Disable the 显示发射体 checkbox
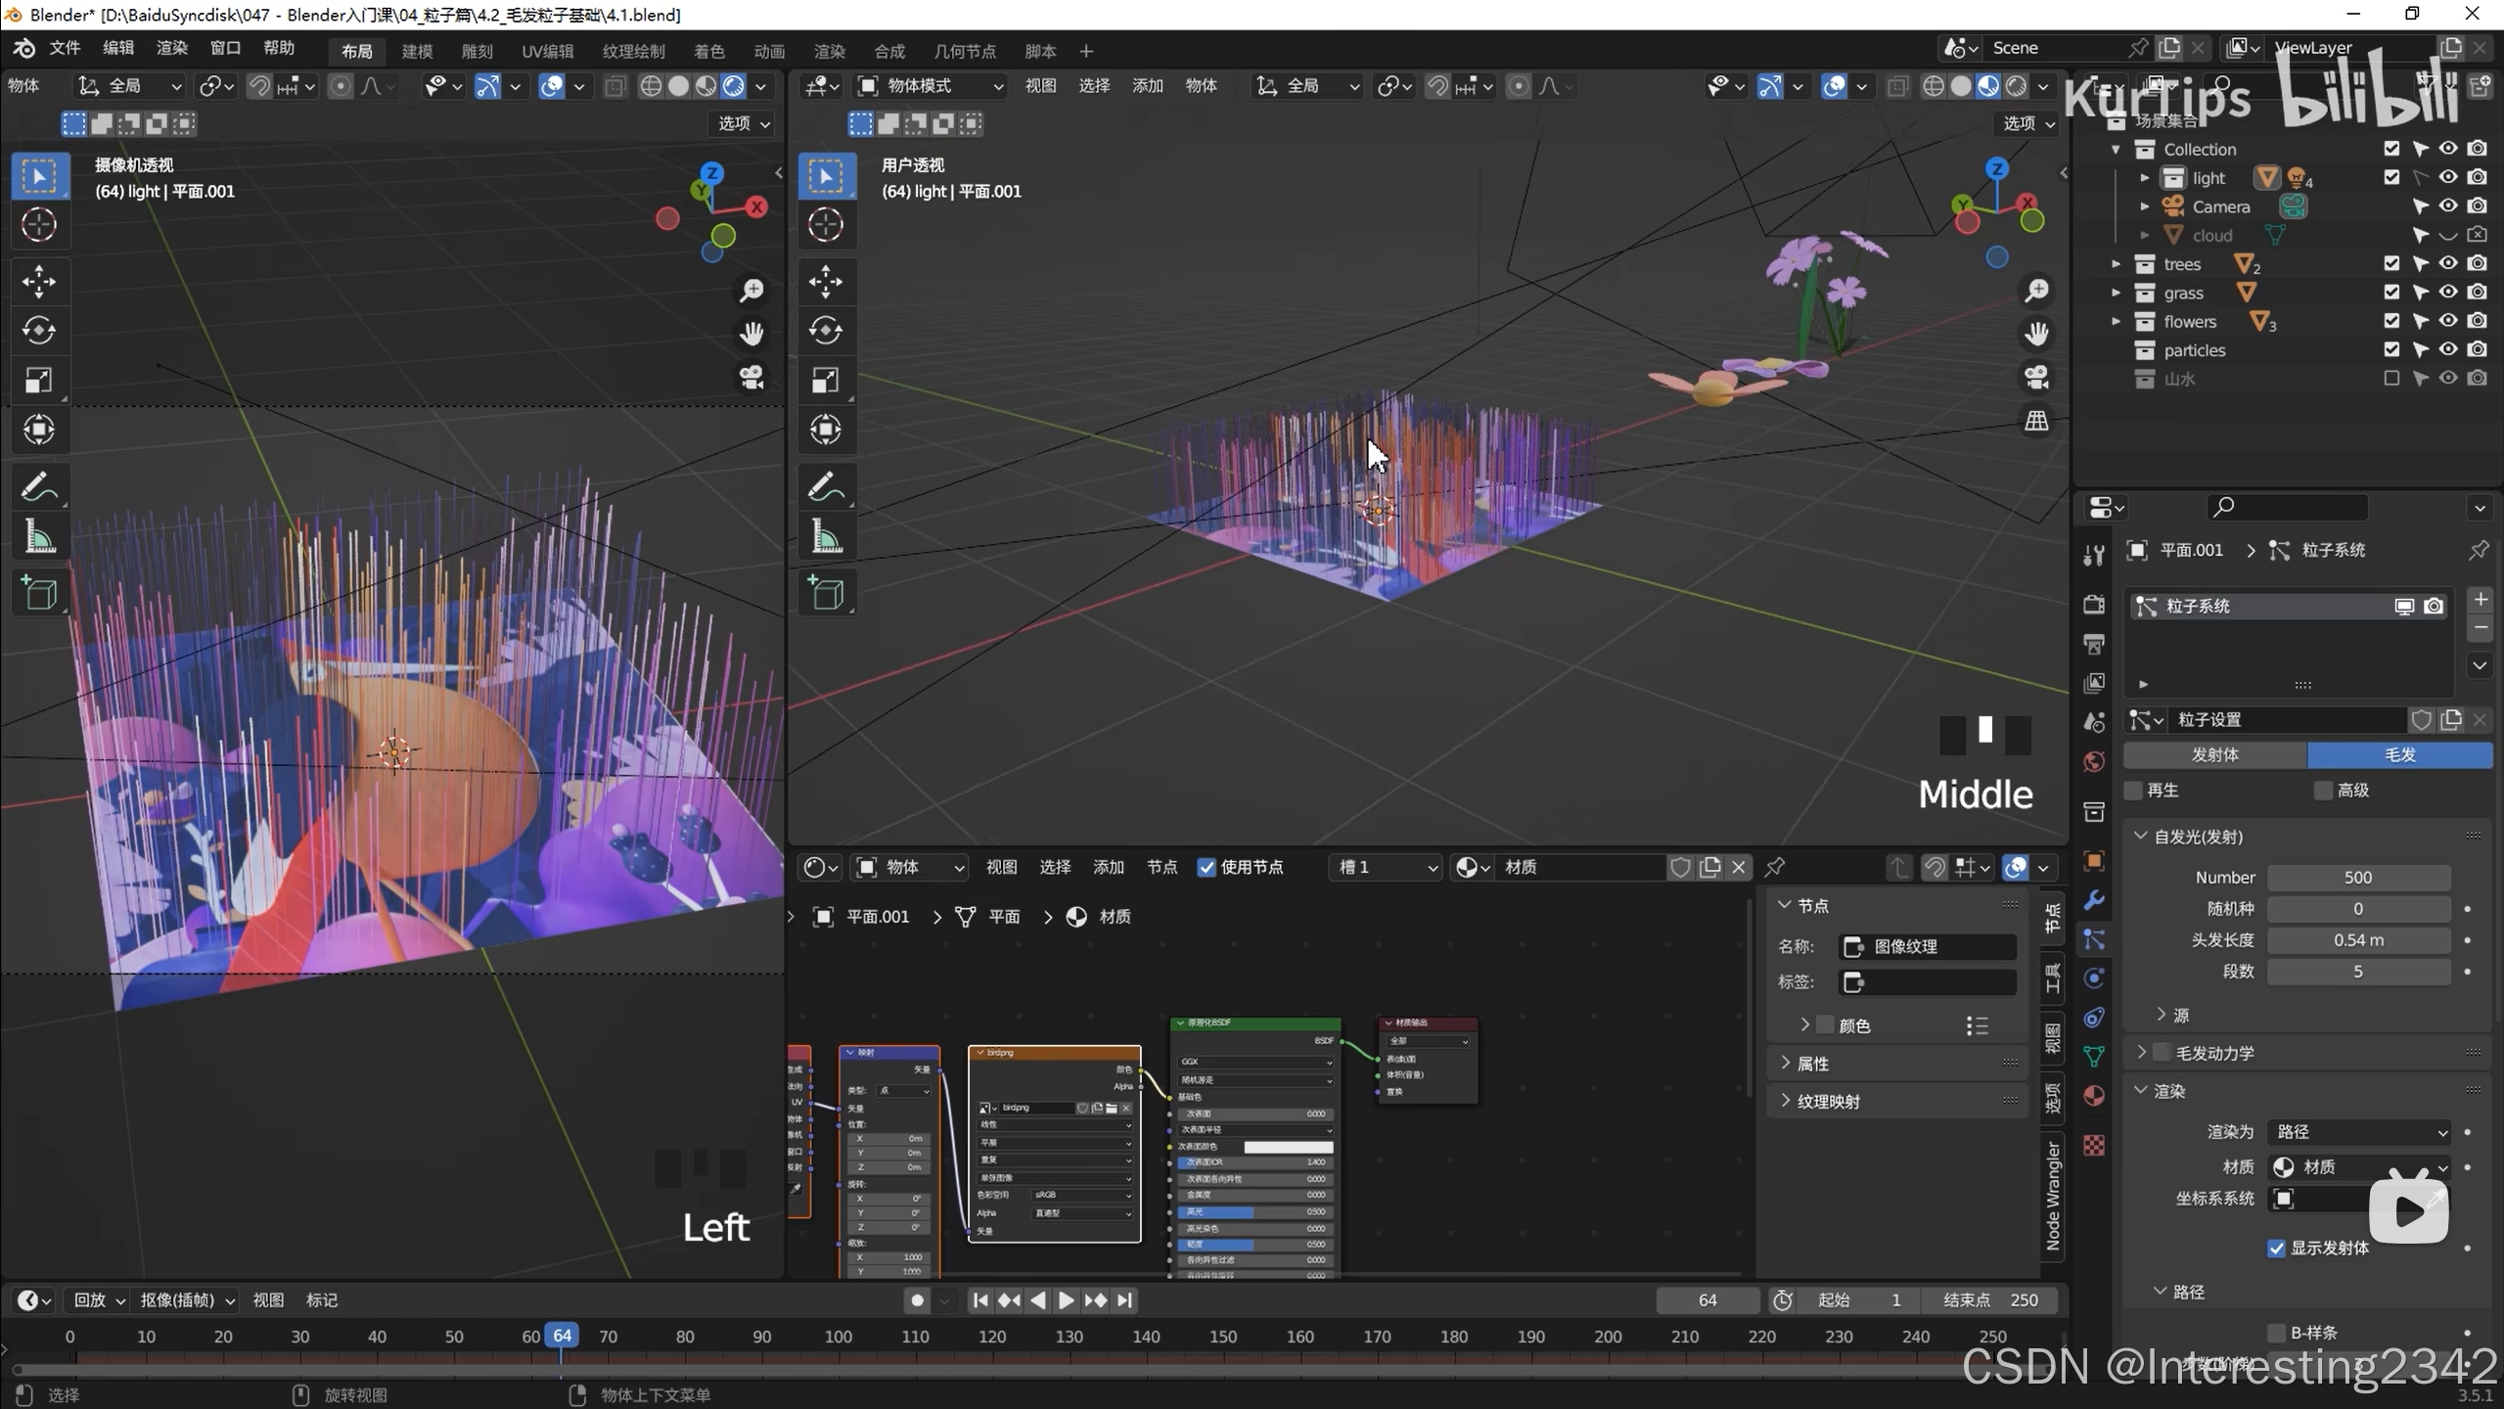2504x1409 pixels. pyautogui.click(x=2276, y=1248)
